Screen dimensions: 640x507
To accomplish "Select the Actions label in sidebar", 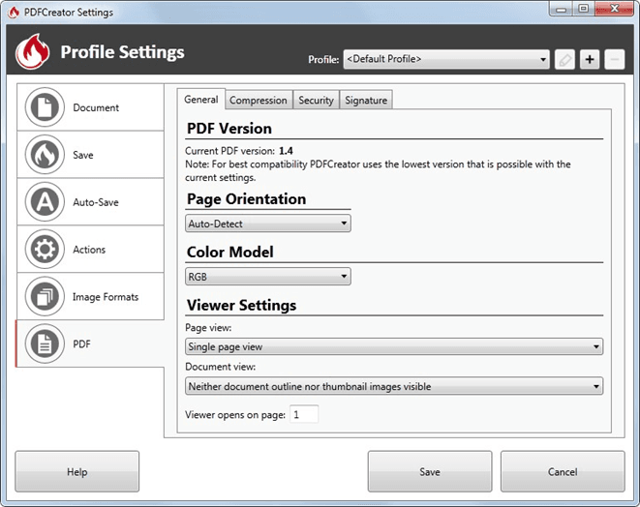I will (x=89, y=250).
